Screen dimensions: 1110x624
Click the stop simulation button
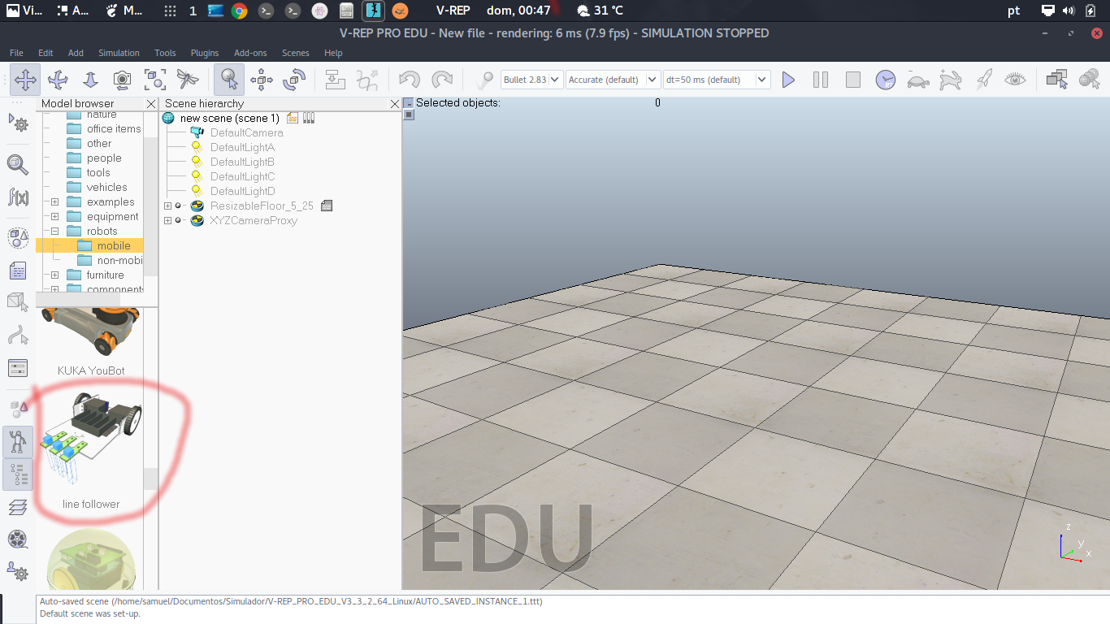coord(853,80)
